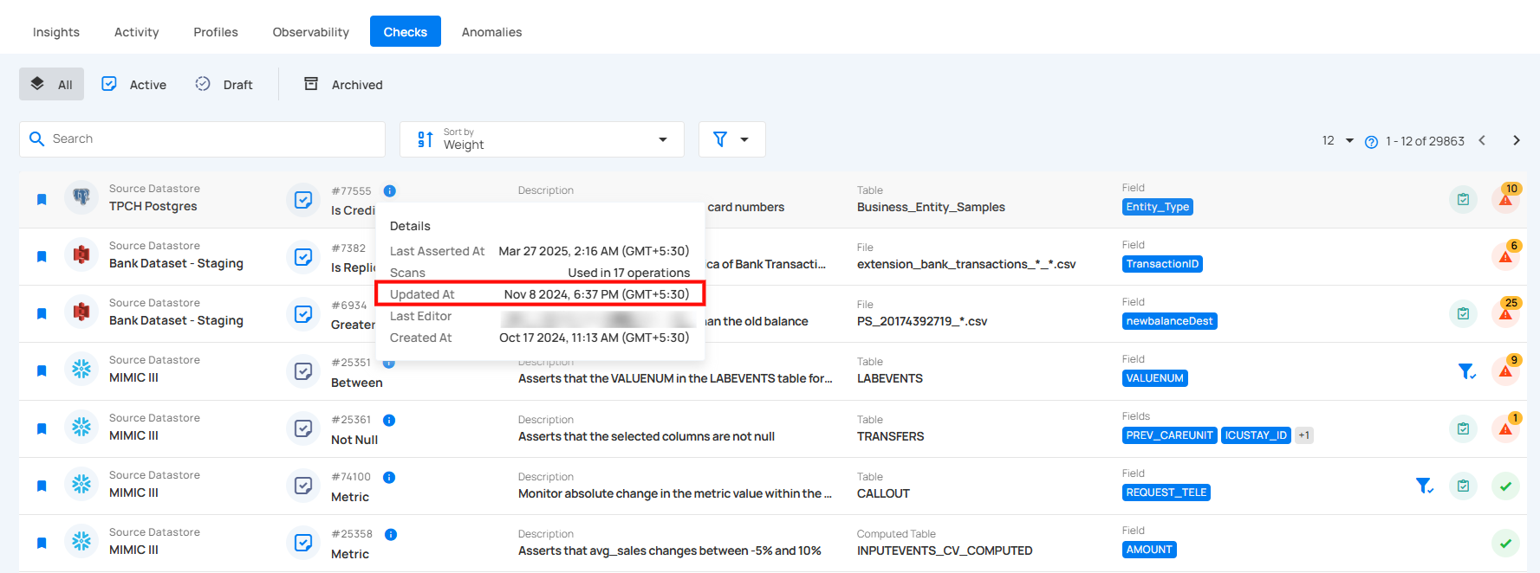Go to the previous page of checks
Image resolution: width=1540 pixels, height=573 pixels.
coord(1482,140)
